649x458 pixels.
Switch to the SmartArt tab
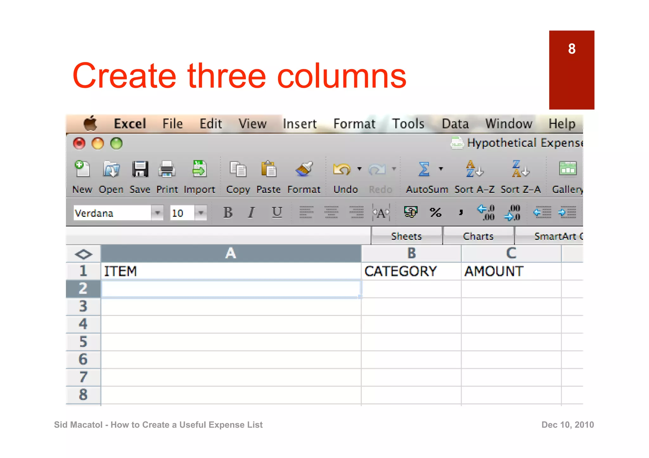pos(549,236)
